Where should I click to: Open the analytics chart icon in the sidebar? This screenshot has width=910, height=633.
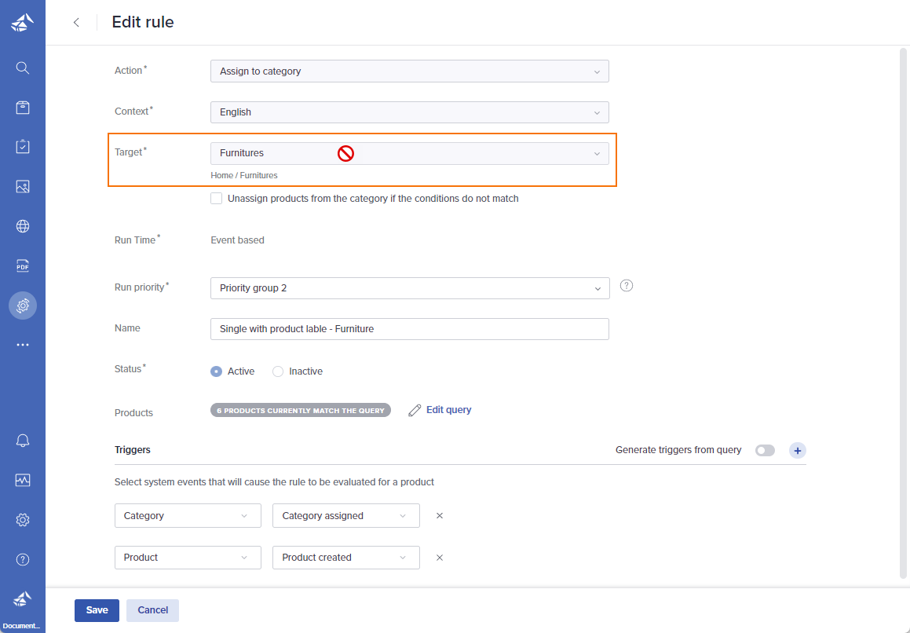pos(22,480)
